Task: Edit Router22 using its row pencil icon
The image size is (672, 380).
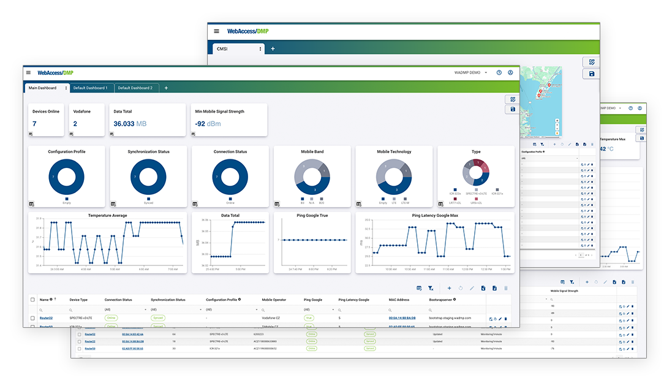Action: tap(500, 319)
